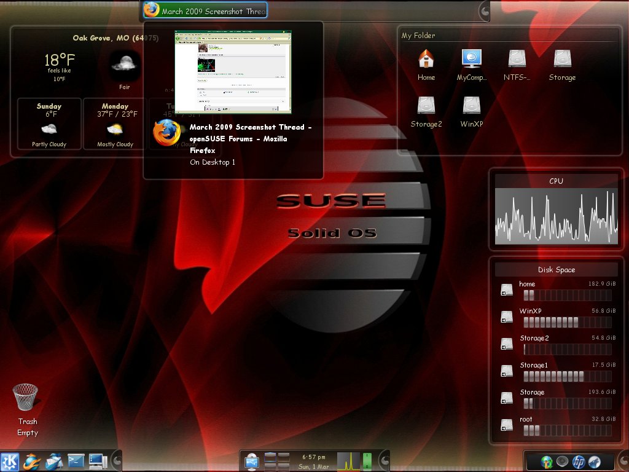The height and width of the screenshot is (472, 629).
Task: Click the 17.5 GiB Storage1 size value
Action: click(x=604, y=365)
